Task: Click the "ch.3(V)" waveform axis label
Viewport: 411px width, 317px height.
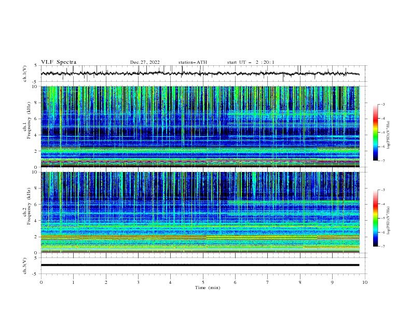Action: (x=25, y=266)
